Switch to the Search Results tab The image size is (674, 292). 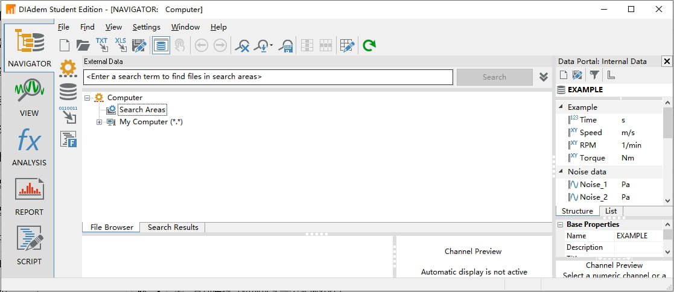tap(173, 227)
